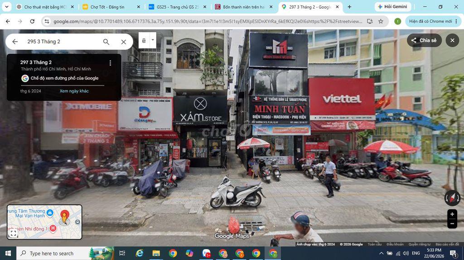Click 'Báo cáo vấn đề' link
The image size is (464, 260).
[447, 244]
